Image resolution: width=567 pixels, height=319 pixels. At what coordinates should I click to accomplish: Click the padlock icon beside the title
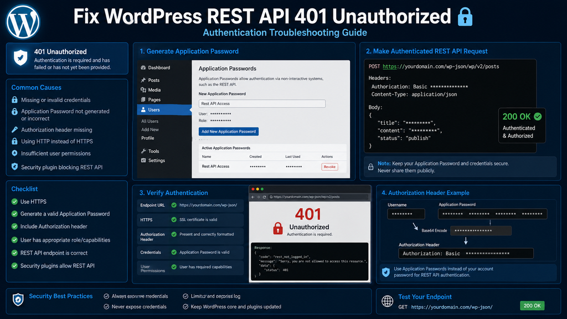point(465,17)
